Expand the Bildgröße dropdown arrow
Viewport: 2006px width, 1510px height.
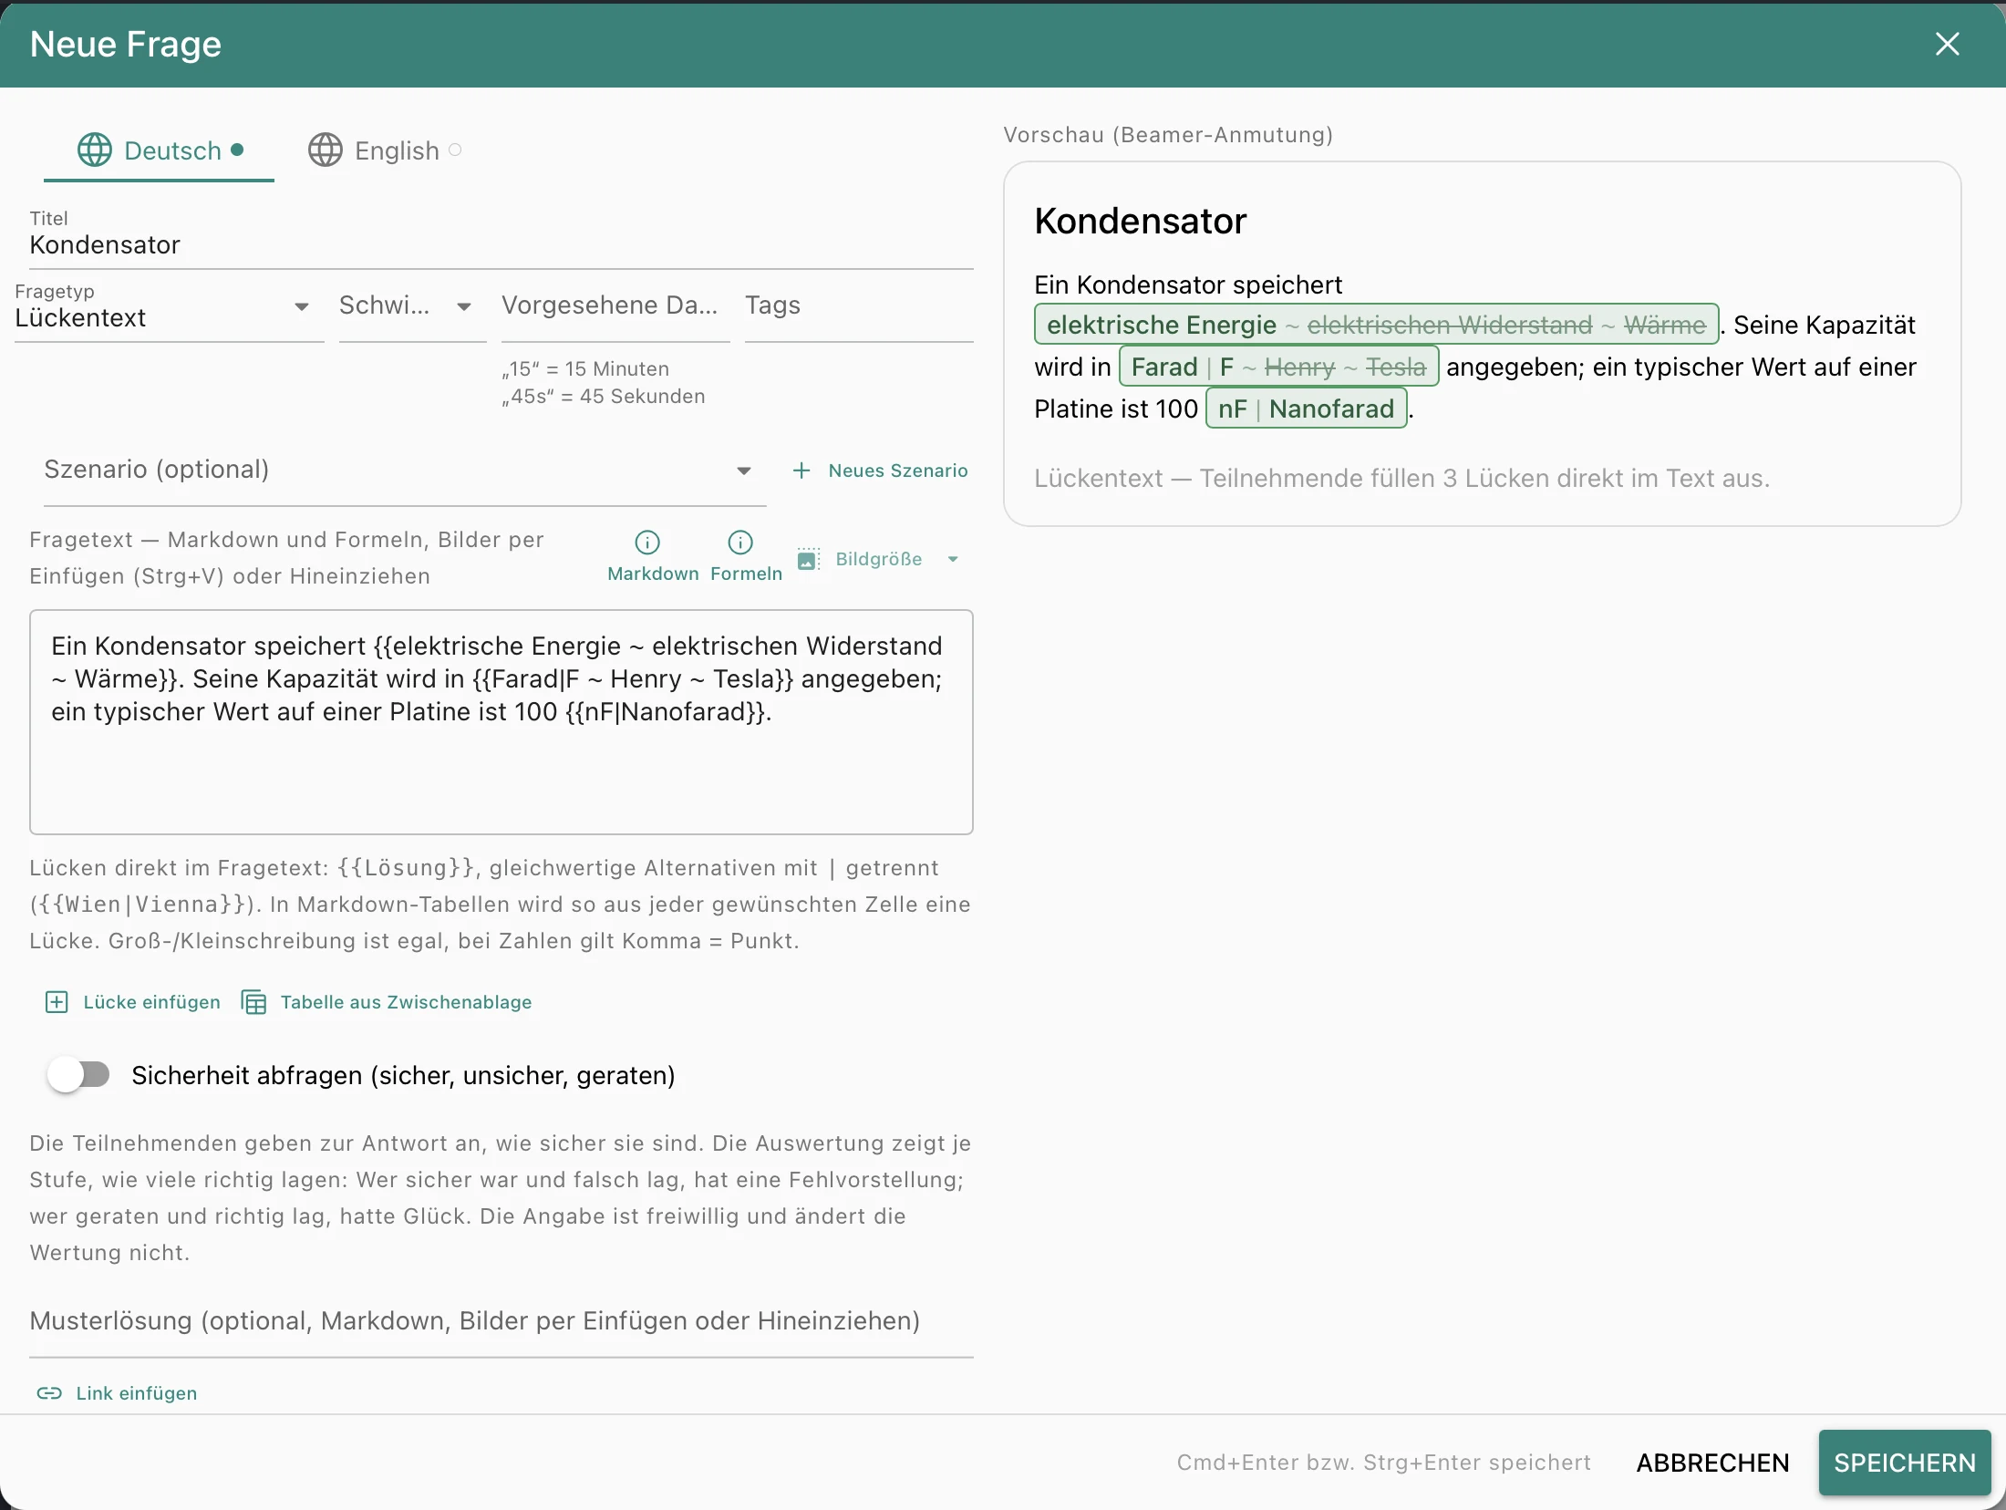(x=953, y=559)
